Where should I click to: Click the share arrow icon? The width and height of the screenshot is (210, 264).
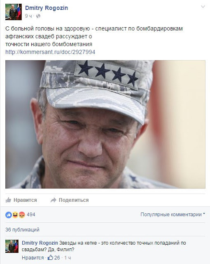tap(54, 200)
